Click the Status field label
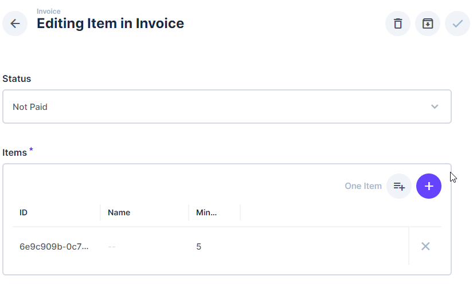Image resolution: width=473 pixels, height=284 pixels. (x=17, y=79)
